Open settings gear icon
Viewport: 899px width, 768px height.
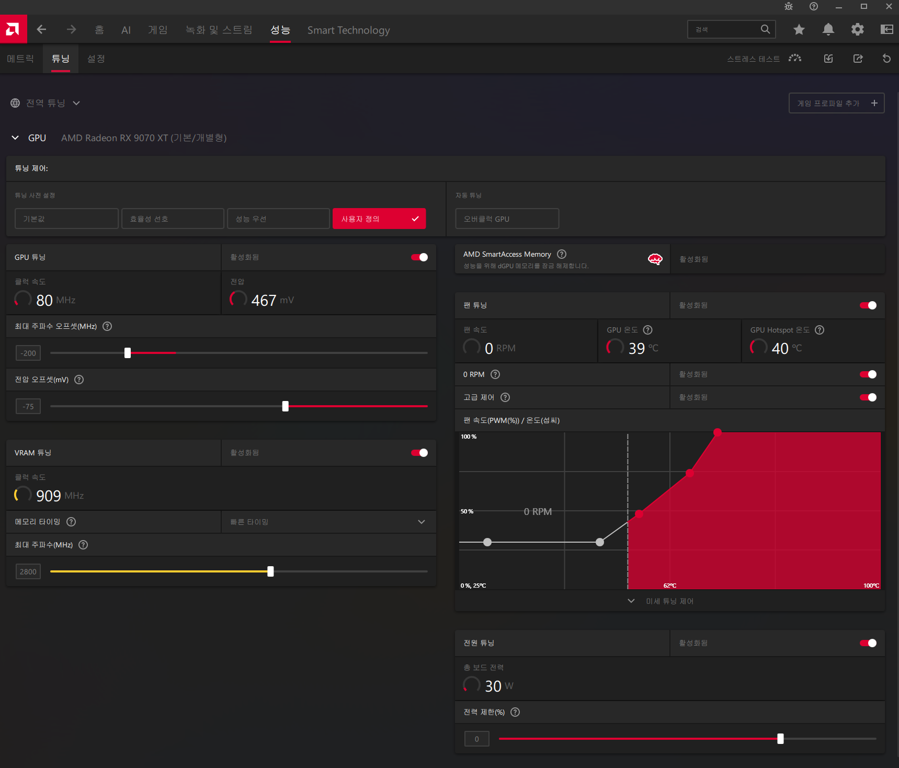[x=858, y=29]
